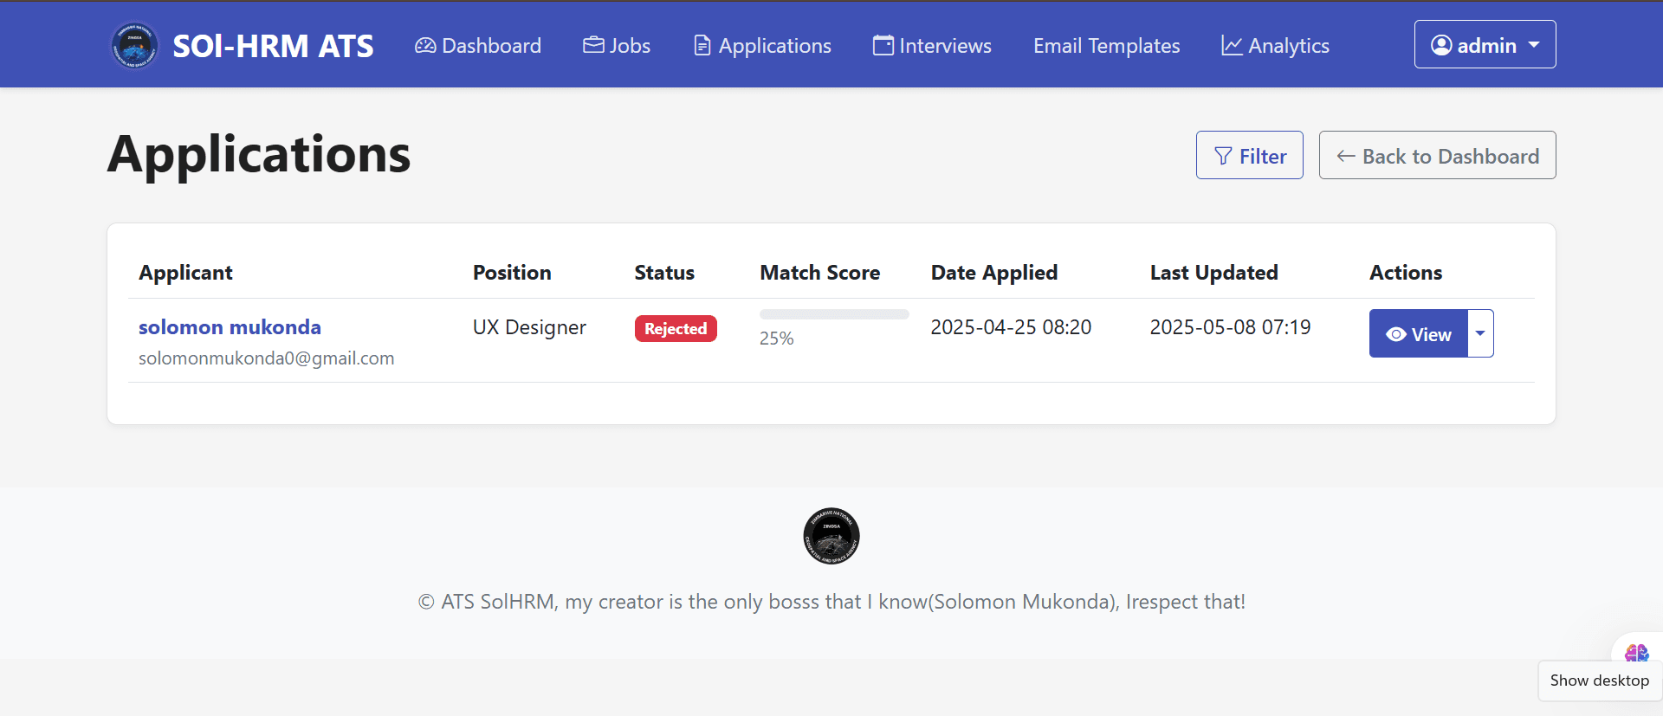Open the SOI-HRM ATS brand link
1663x716 pixels.
click(242, 45)
